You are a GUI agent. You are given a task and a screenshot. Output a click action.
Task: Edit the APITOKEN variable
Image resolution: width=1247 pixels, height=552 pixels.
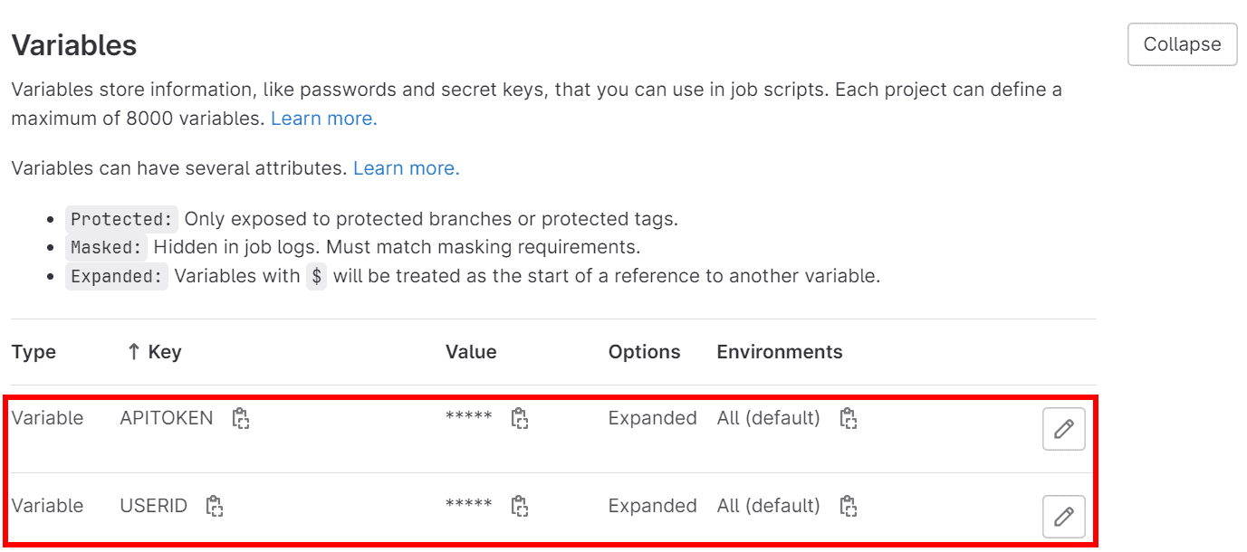click(x=1063, y=429)
